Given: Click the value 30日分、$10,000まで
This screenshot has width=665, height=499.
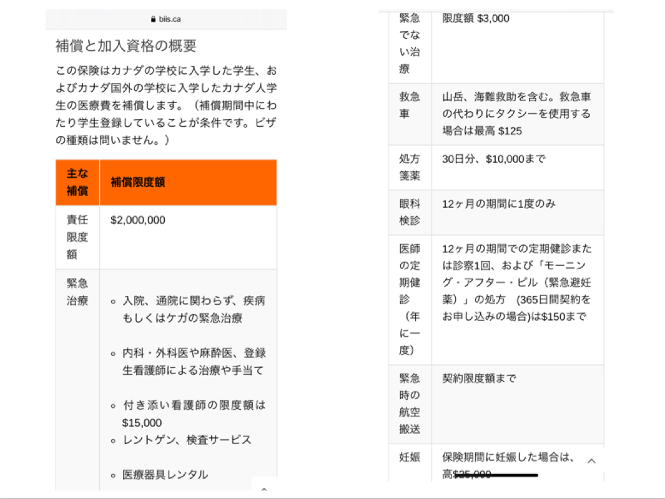Looking at the screenshot, I should point(494,159).
